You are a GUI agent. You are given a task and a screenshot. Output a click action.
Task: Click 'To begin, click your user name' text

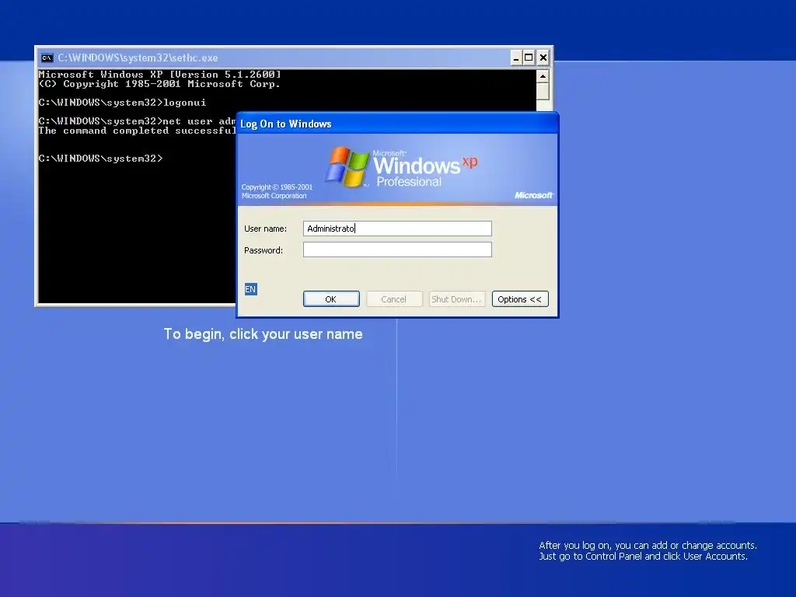[263, 334]
